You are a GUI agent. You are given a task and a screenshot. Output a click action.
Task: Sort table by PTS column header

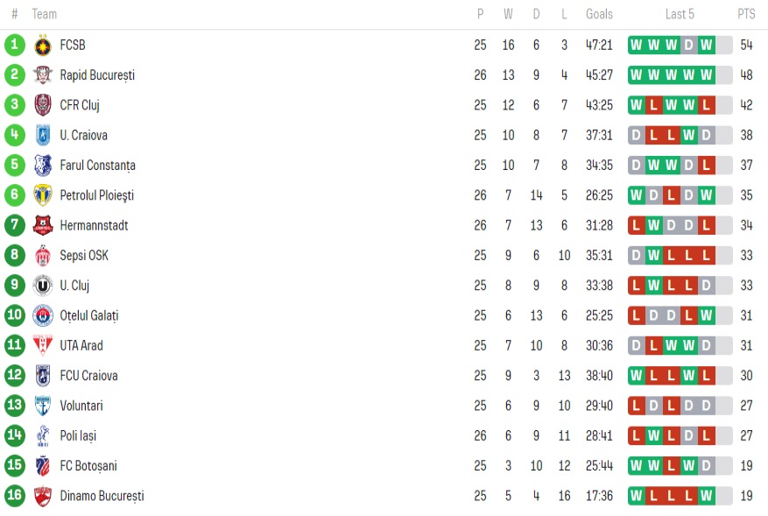coord(746,14)
